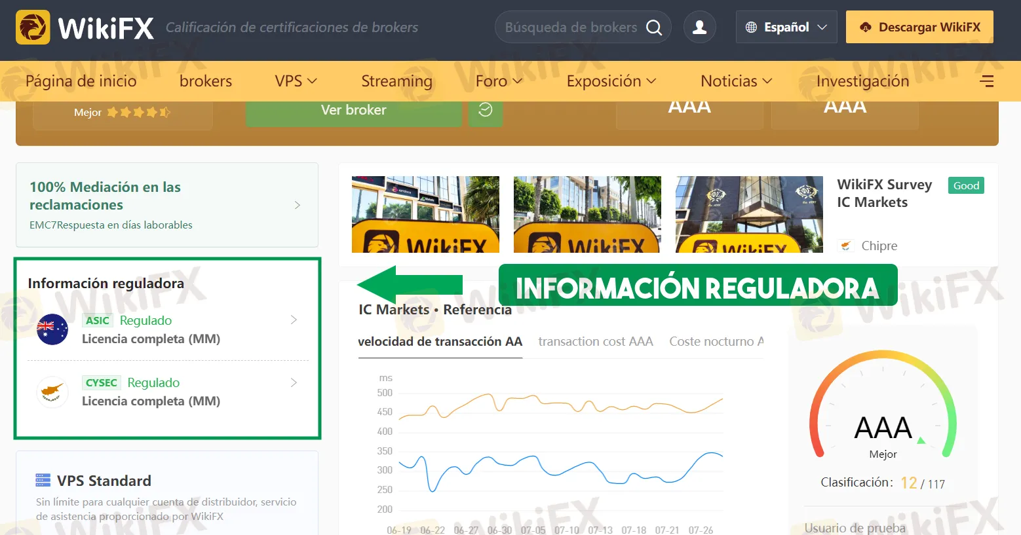Click in the Búsqueda de brokers field
This screenshot has height=535, width=1021.
(571, 28)
